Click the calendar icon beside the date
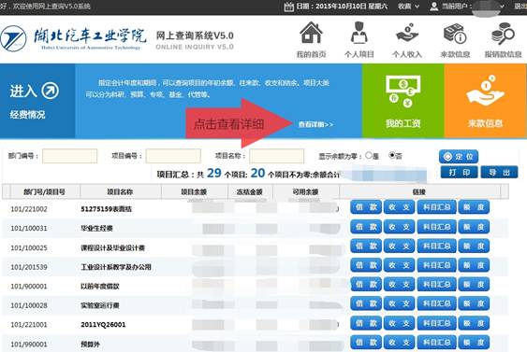 [288, 7]
